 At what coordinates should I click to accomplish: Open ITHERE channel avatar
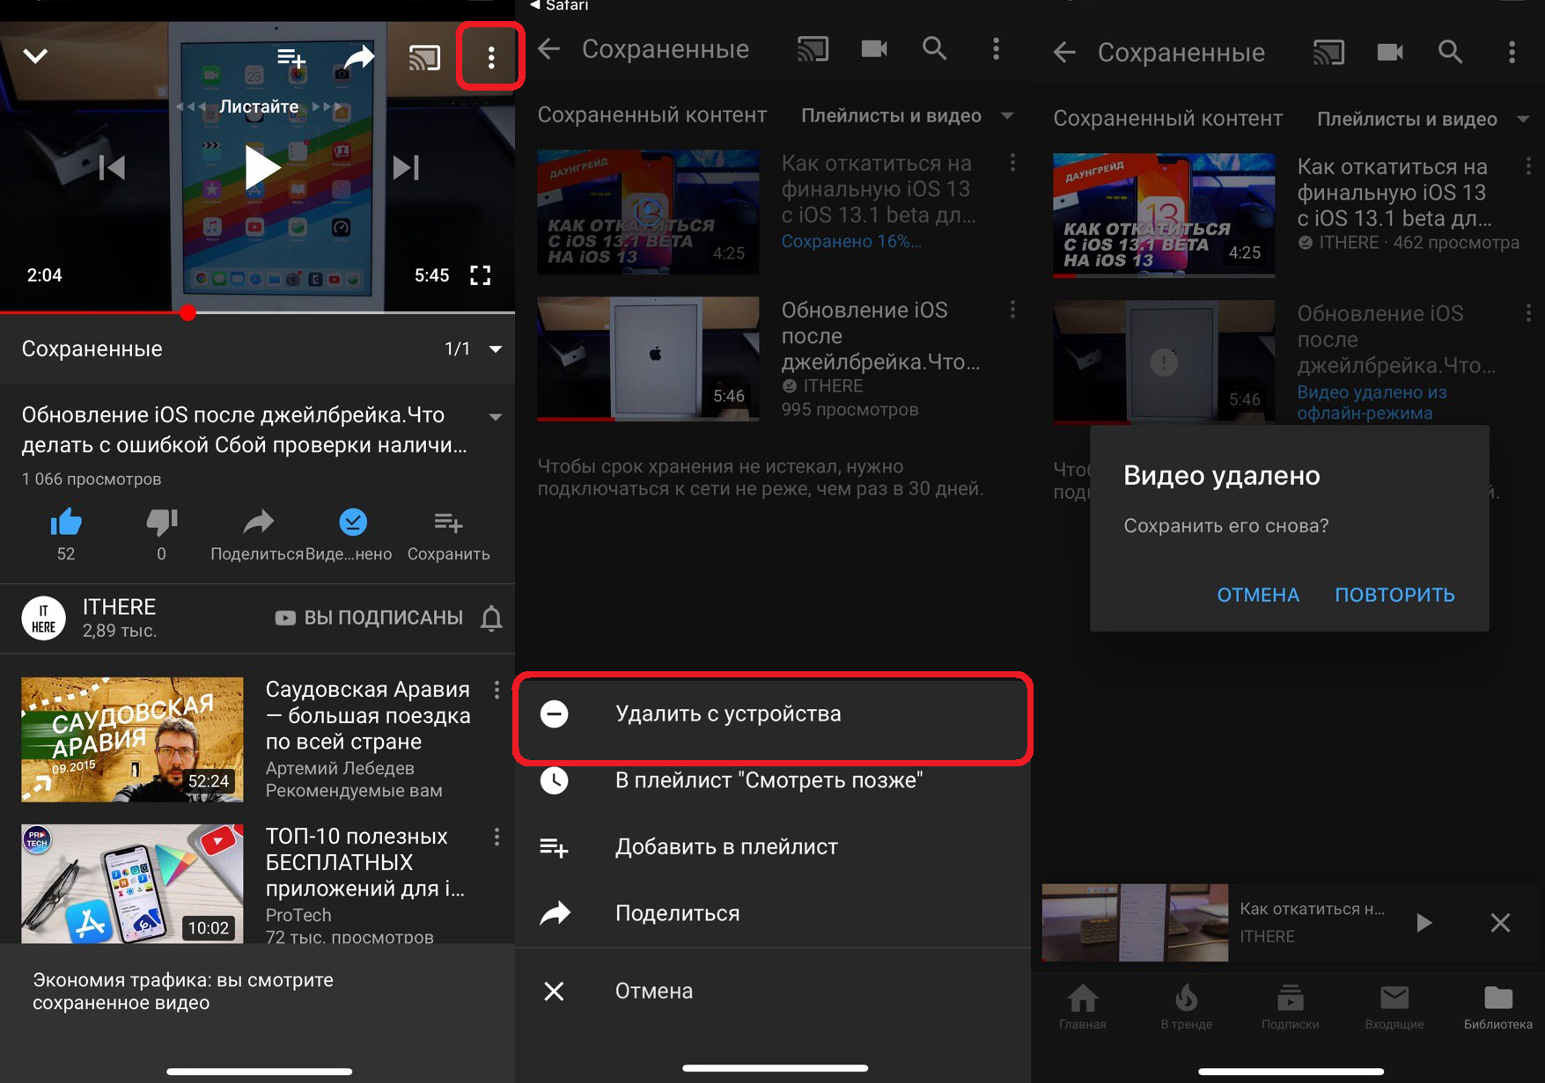44,618
